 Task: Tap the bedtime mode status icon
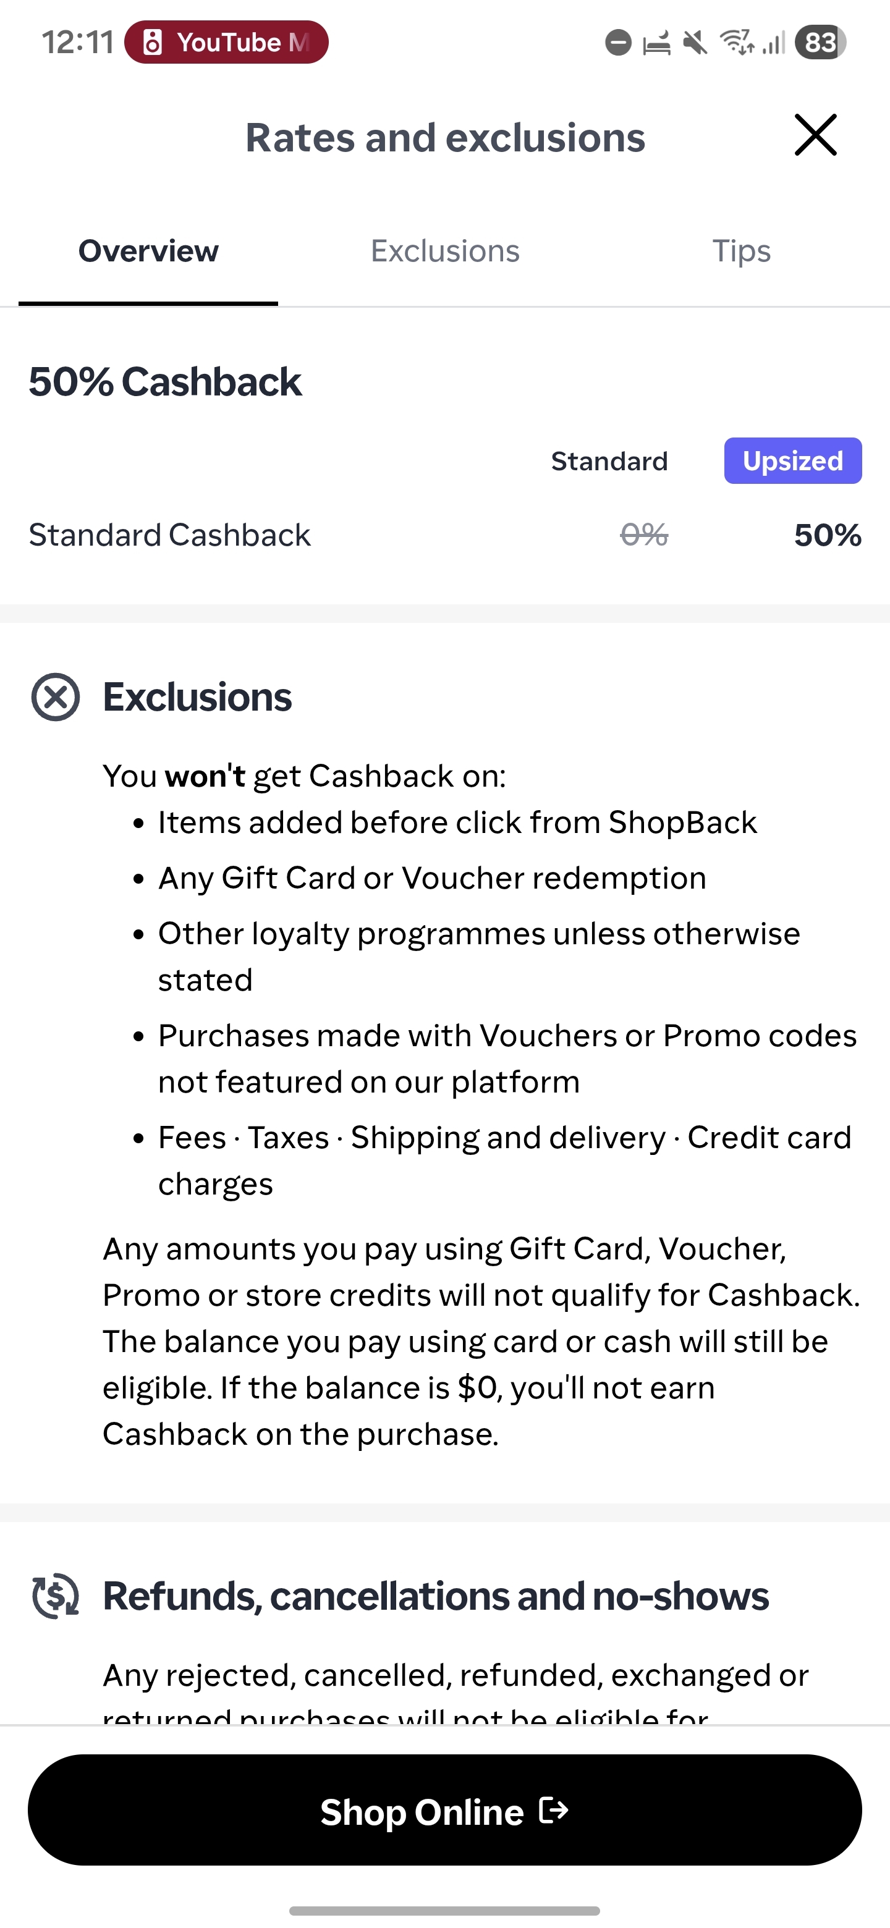(656, 43)
